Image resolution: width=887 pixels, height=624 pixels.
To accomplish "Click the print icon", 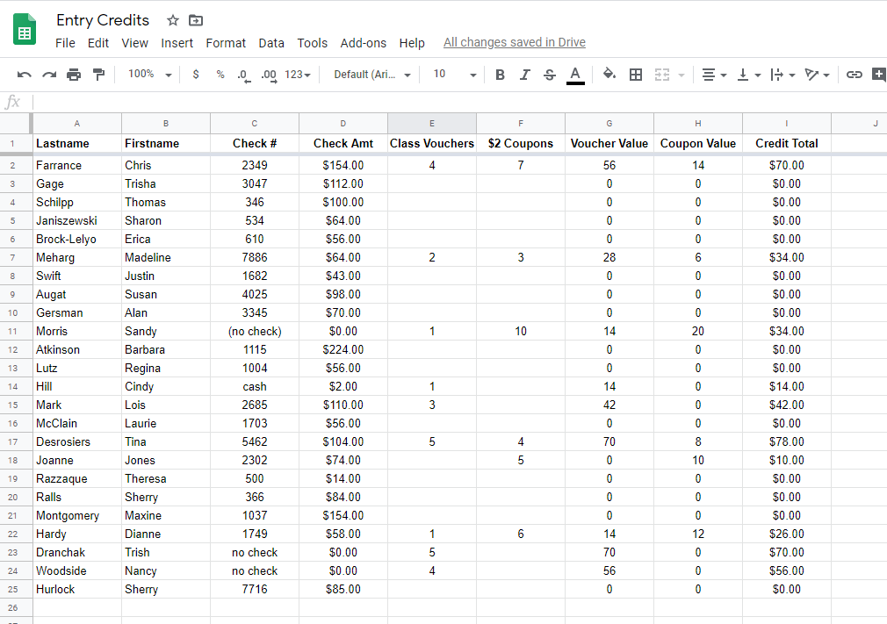I will [x=74, y=75].
